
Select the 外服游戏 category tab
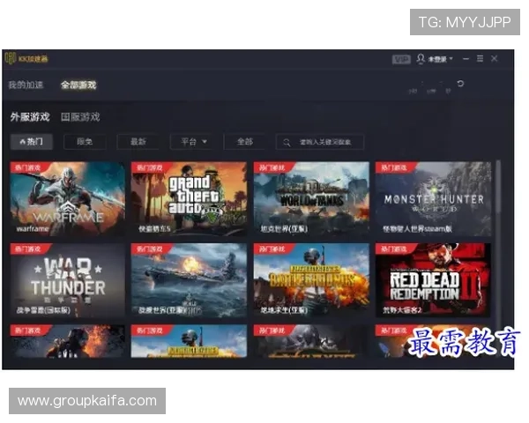point(29,117)
